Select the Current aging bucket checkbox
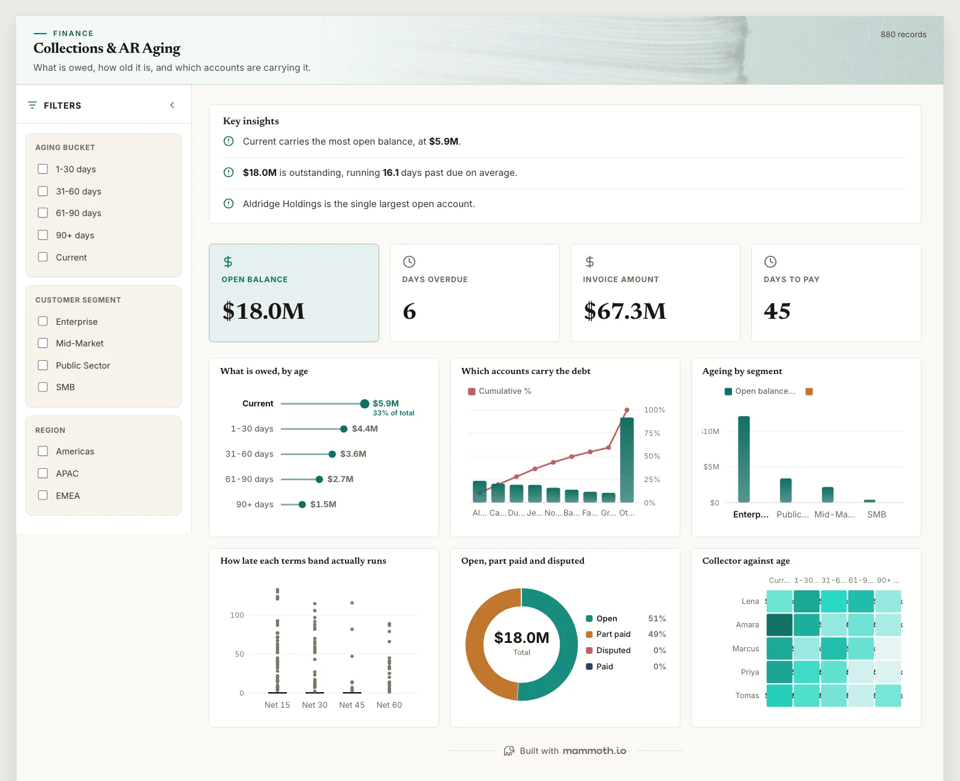Viewport: 960px width, 781px height. (43, 257)
